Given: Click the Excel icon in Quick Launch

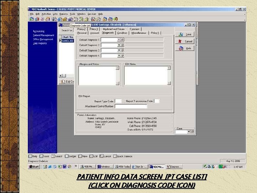Looking at the screenshot, I should click(60, 167).
